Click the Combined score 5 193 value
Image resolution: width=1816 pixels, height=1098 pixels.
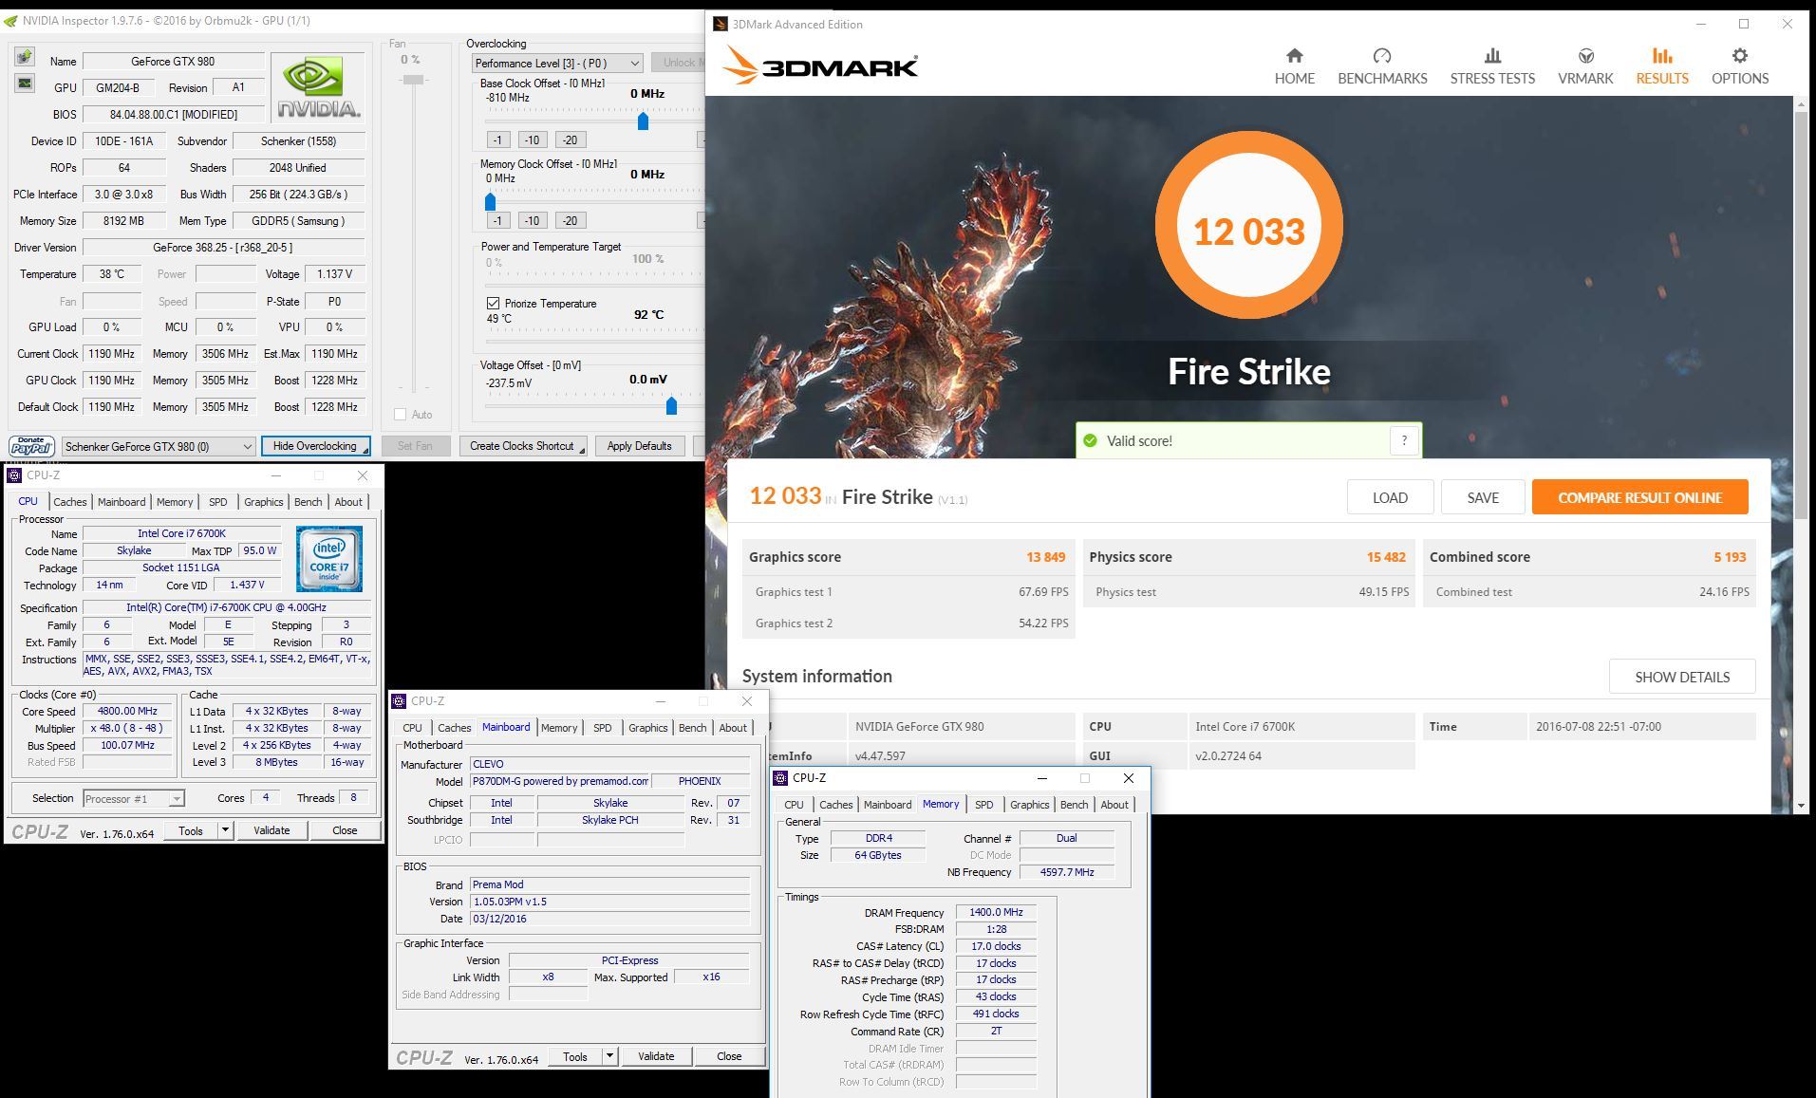point(1730,557)
